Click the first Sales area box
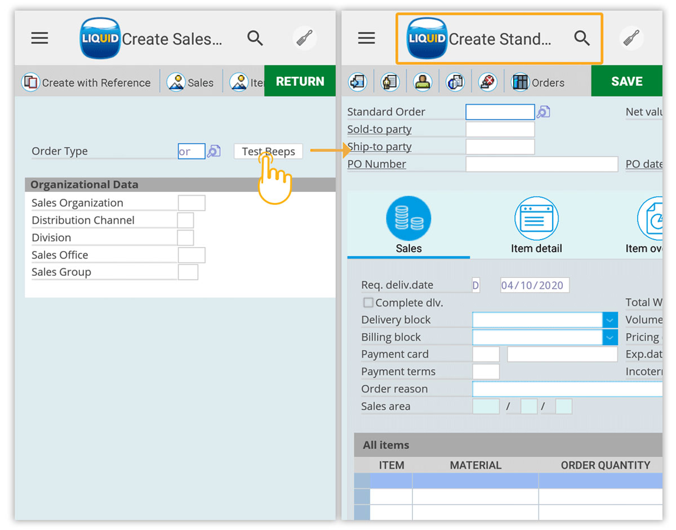Screen dimensions: 676x530 click(486, 407)
